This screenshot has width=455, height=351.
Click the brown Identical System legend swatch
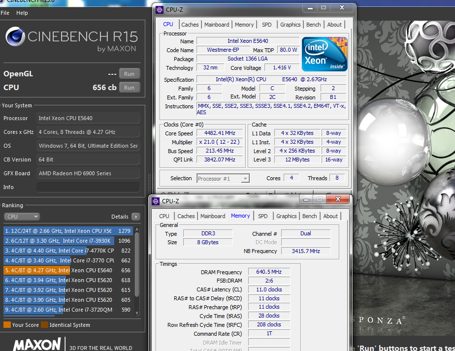pos(45,325)
